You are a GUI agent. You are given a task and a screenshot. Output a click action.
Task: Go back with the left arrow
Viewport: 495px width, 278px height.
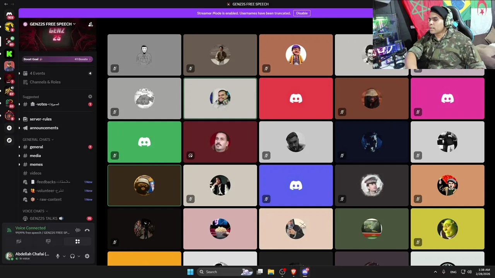6,4
